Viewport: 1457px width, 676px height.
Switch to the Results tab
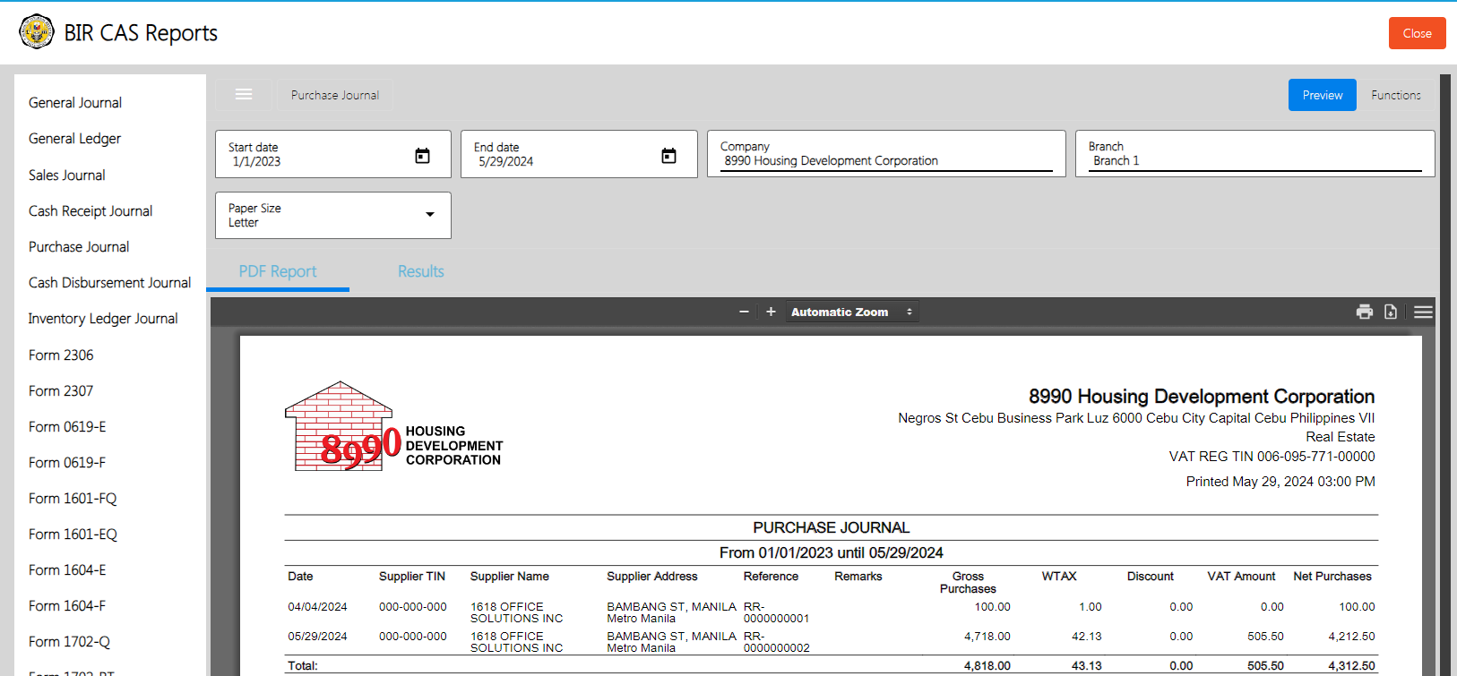[x=421, y=271]
